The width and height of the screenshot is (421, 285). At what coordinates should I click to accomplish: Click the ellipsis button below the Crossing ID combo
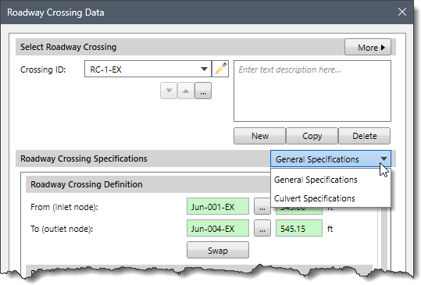[x=203, y=91]
